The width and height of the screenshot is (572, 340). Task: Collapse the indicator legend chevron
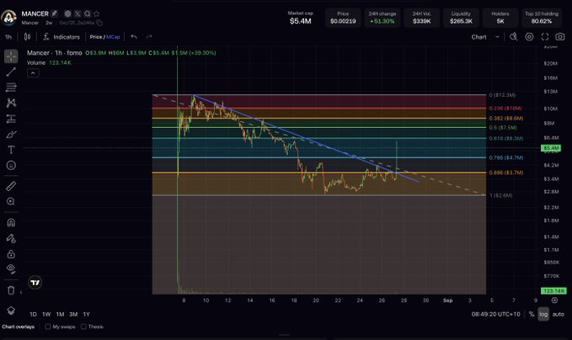(x=33, y=73)
